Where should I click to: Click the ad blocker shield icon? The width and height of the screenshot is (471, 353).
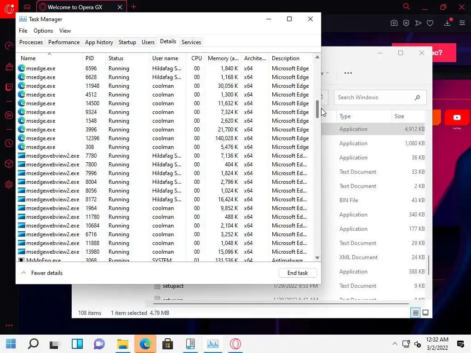(x=406, y=23)
